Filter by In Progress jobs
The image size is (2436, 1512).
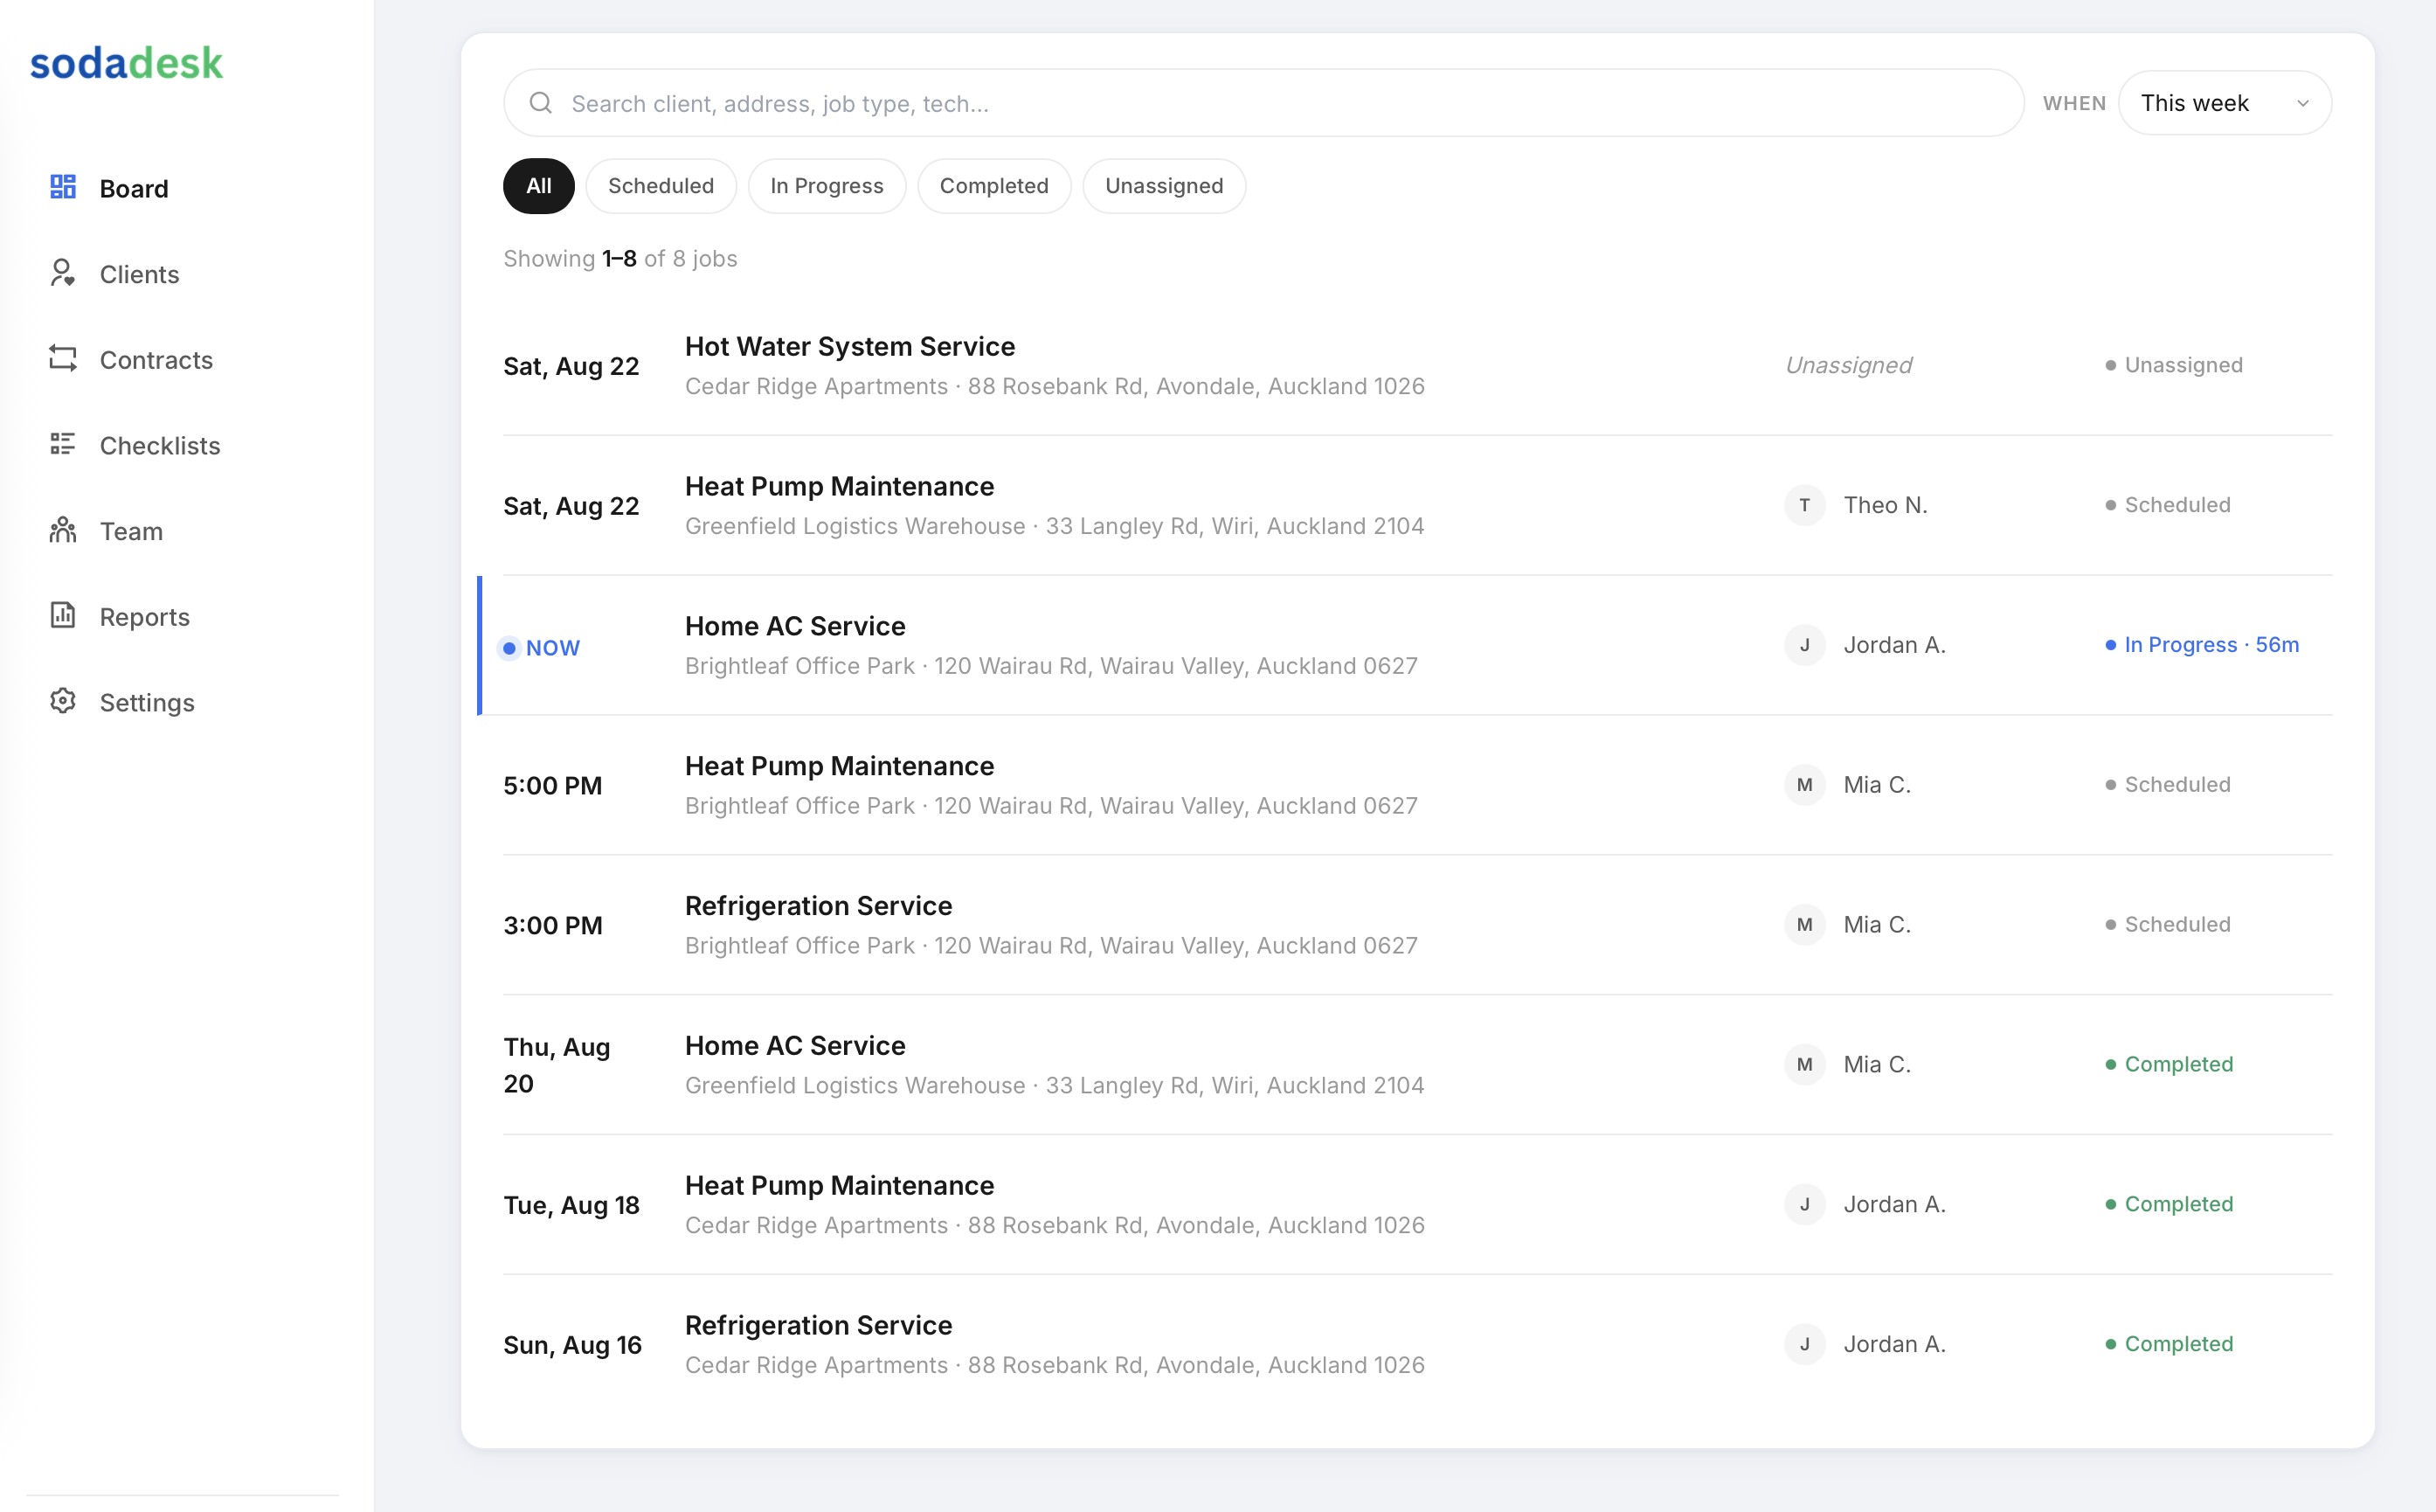[827, 186]
